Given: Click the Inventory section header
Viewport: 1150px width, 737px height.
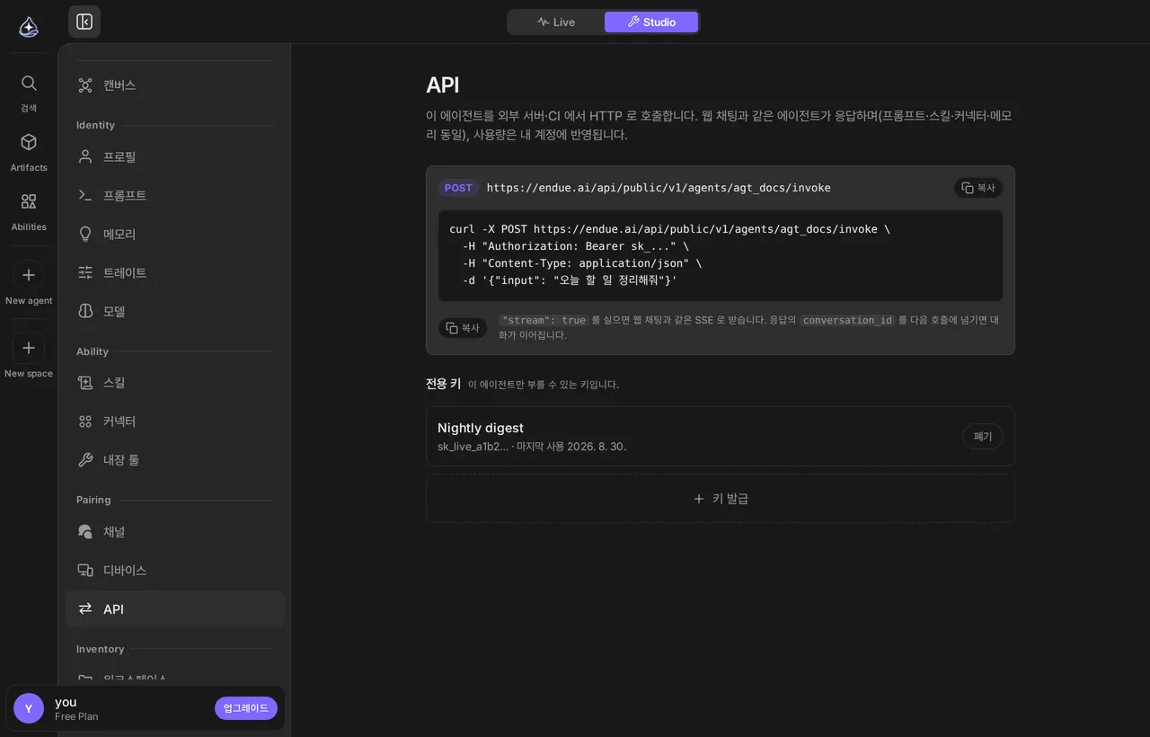Looking at the screenshot, I should (100, 649).
